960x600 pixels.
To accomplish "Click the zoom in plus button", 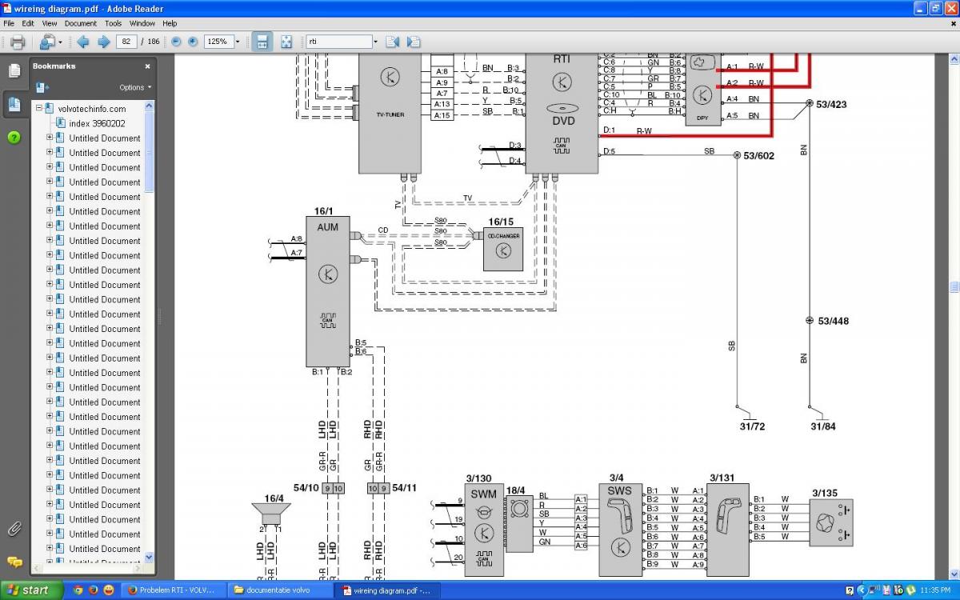I will click(192, 42).
